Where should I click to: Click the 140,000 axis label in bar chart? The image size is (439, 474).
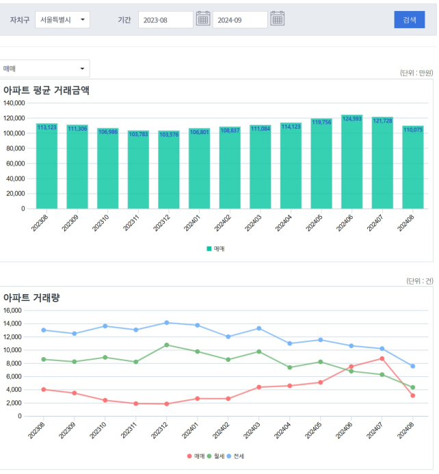pos(14,103)
